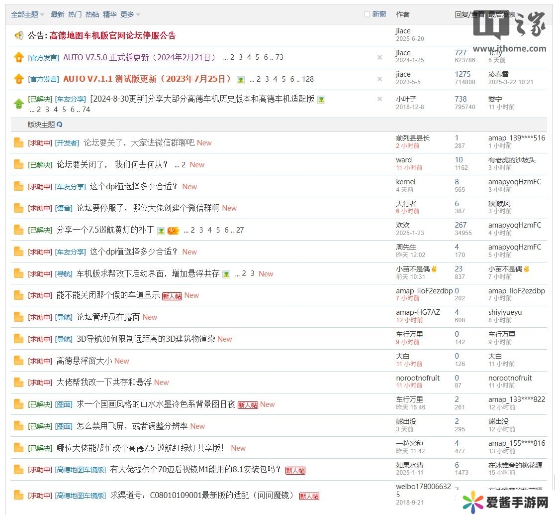This screenshot has width=555, height=515.
Task: Click the 车友分享 tag on 高德车机历史版本 thread
Action: click(70, 99)
